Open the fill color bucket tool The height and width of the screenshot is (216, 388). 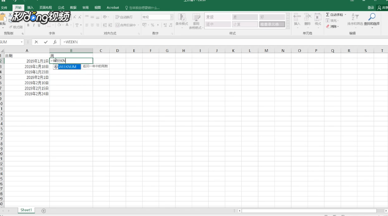click(59, 25)
